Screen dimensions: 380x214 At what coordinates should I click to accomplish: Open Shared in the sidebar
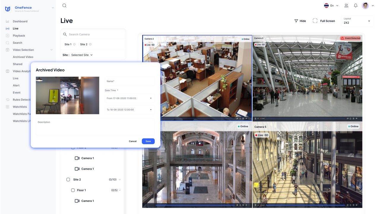pyautogui.click(x=18, y=64)
